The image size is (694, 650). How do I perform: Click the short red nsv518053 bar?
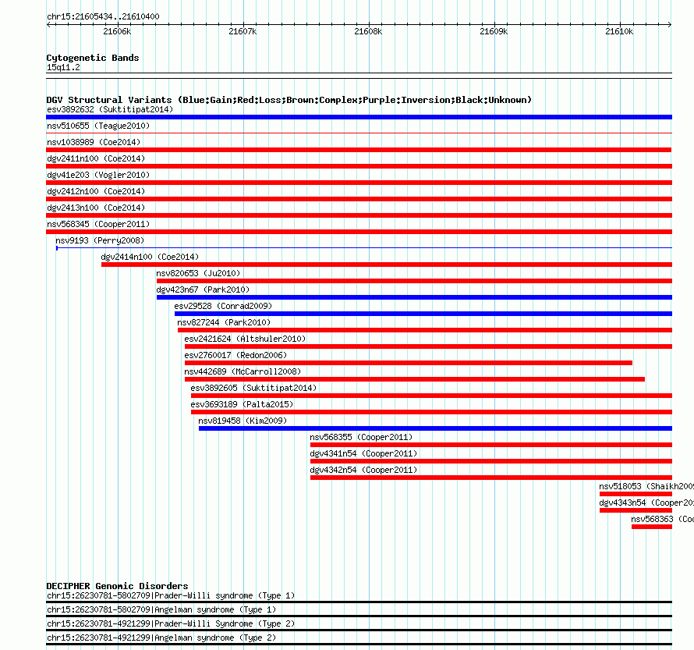click(636, 494)
